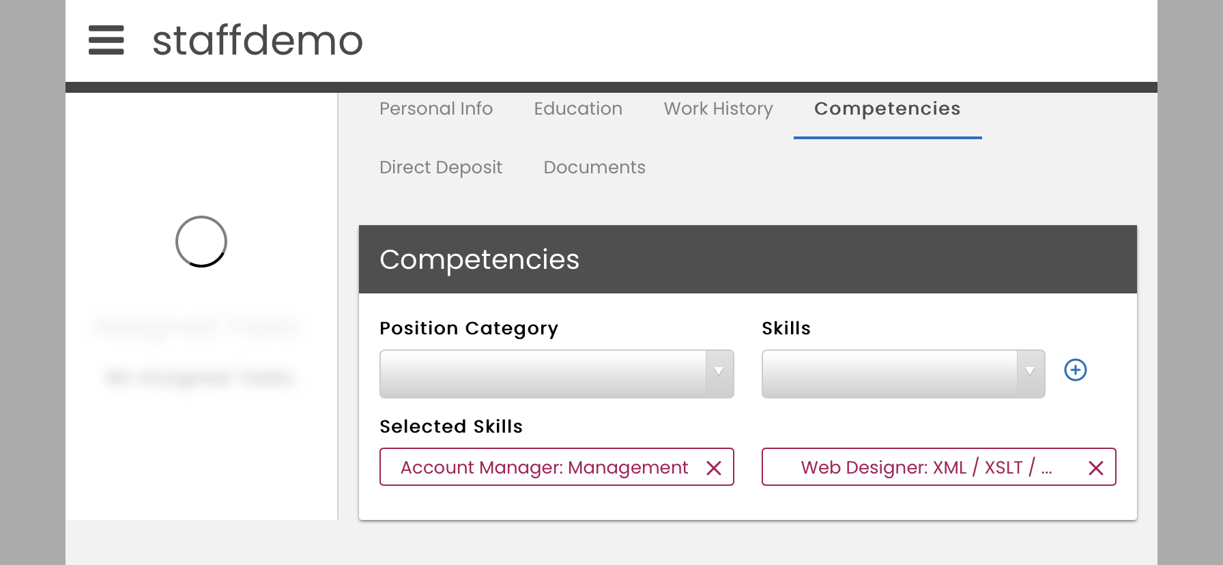
Task: Open the Documents tab
Action: 594,167
